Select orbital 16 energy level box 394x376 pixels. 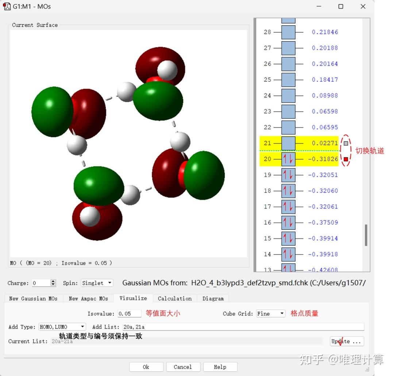pos(288,222)
